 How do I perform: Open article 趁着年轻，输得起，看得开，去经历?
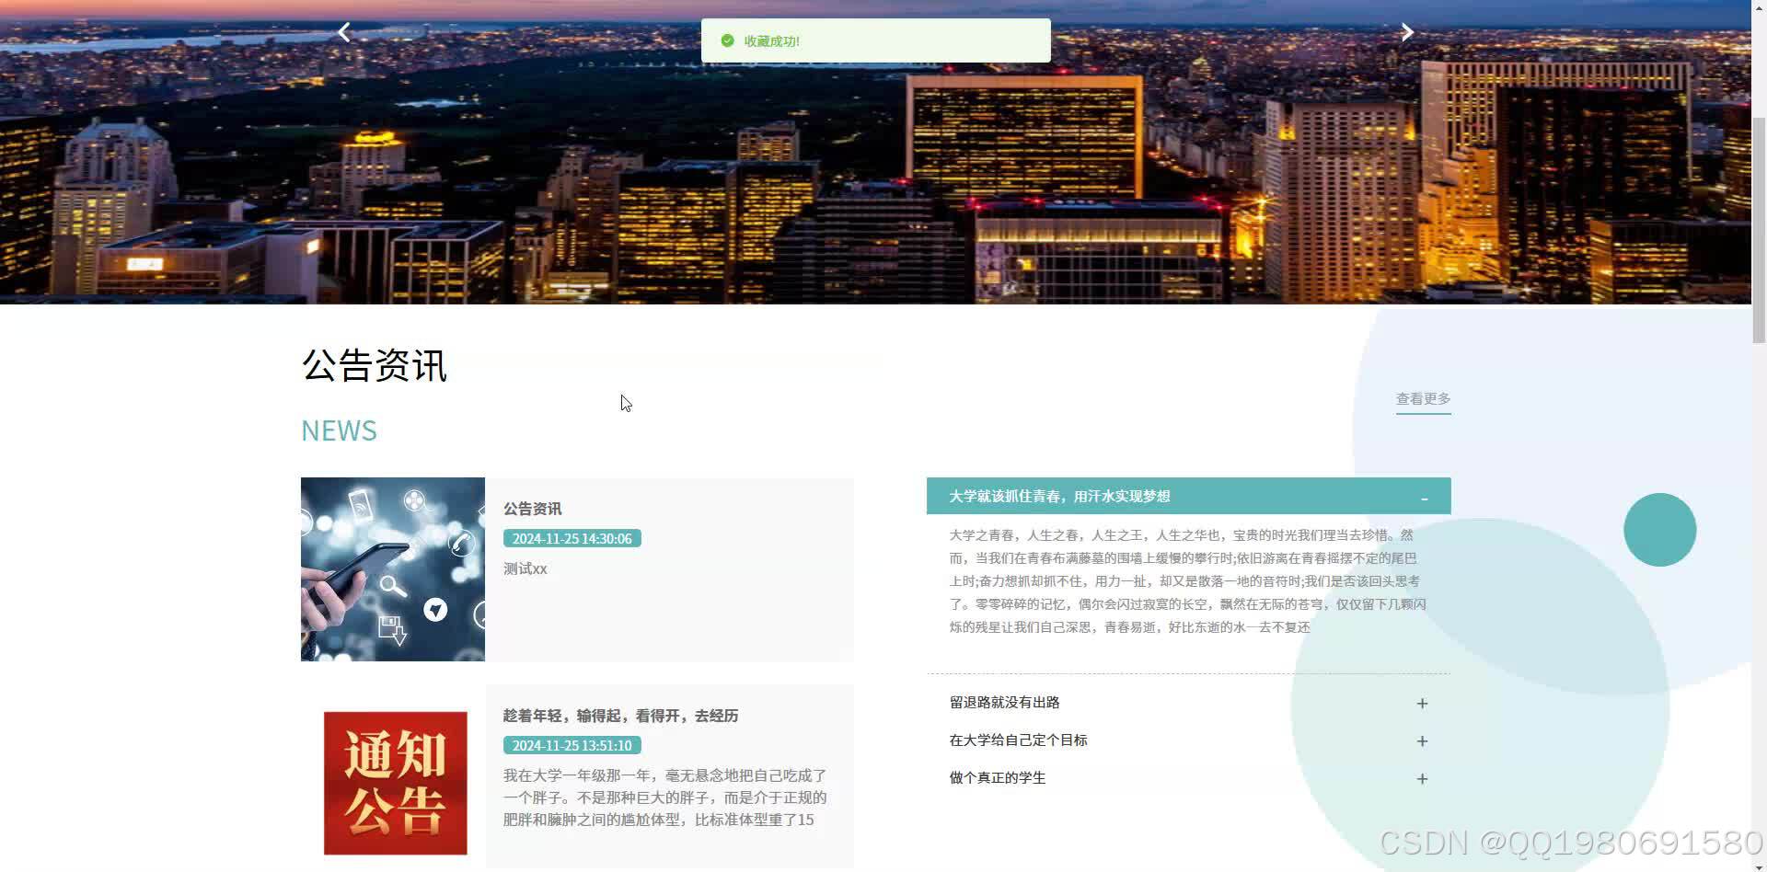point(620,716)
